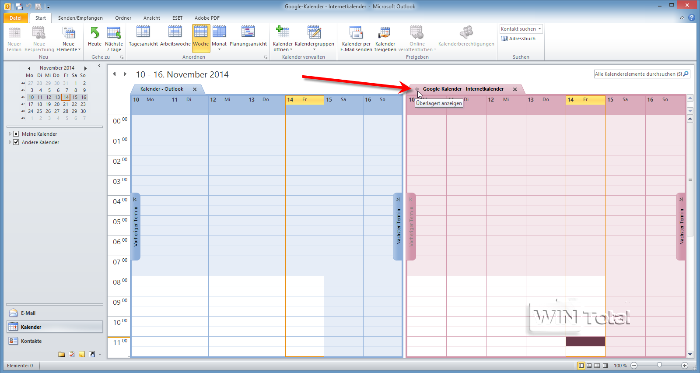The image size is (700, 373).
Task: Click the zoom in plus button
Action: tap(685, 366)
